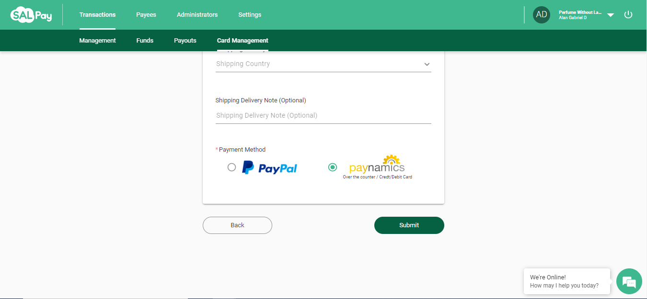
Task: Switch to the Management tab
Action: tap(97, 41)
